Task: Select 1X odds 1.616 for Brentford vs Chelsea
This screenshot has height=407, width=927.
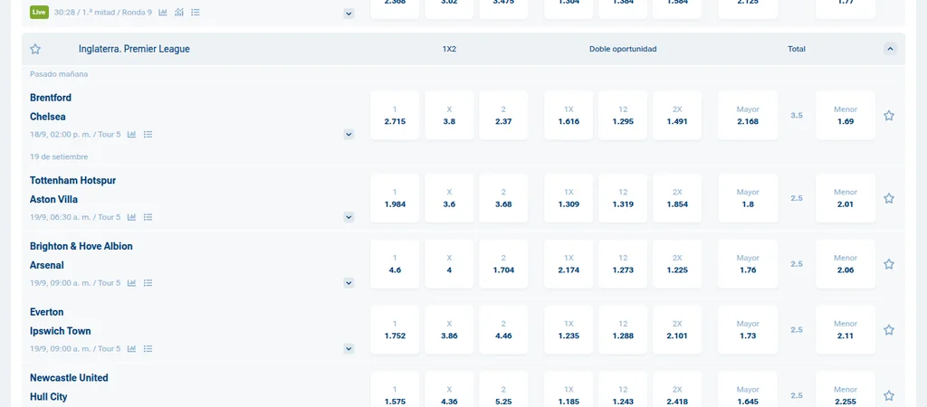Action: (569, 115)
